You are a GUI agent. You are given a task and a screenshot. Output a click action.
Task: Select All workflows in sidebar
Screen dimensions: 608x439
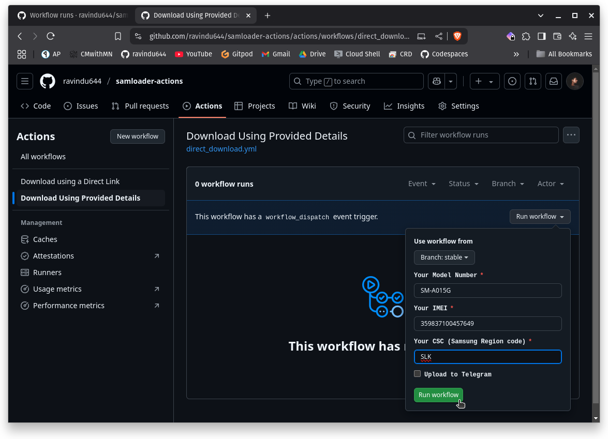pyautogui.click(x=43, y=157)
